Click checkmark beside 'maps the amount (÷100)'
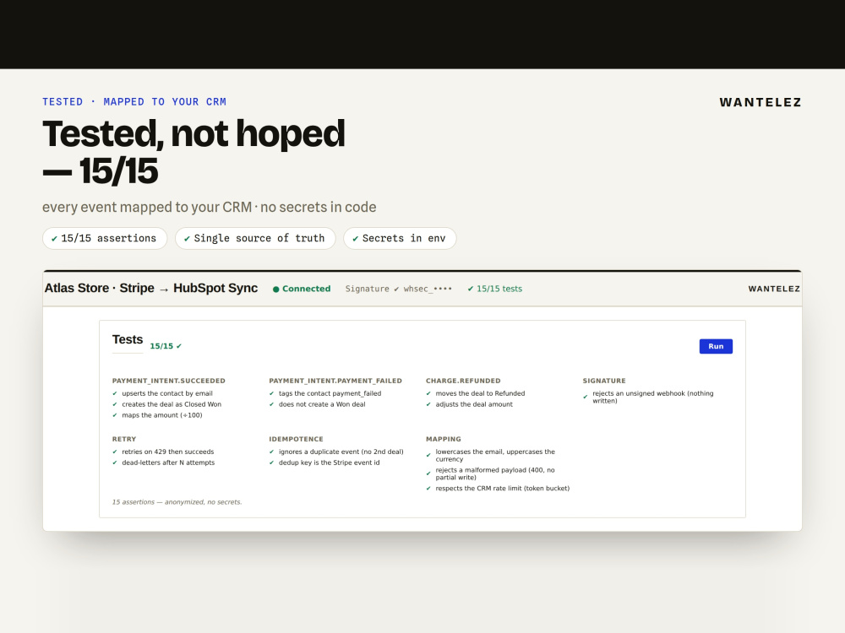 pos(115,415)
